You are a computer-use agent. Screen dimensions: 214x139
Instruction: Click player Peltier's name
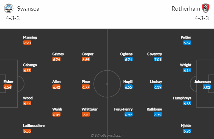(186, 37)
